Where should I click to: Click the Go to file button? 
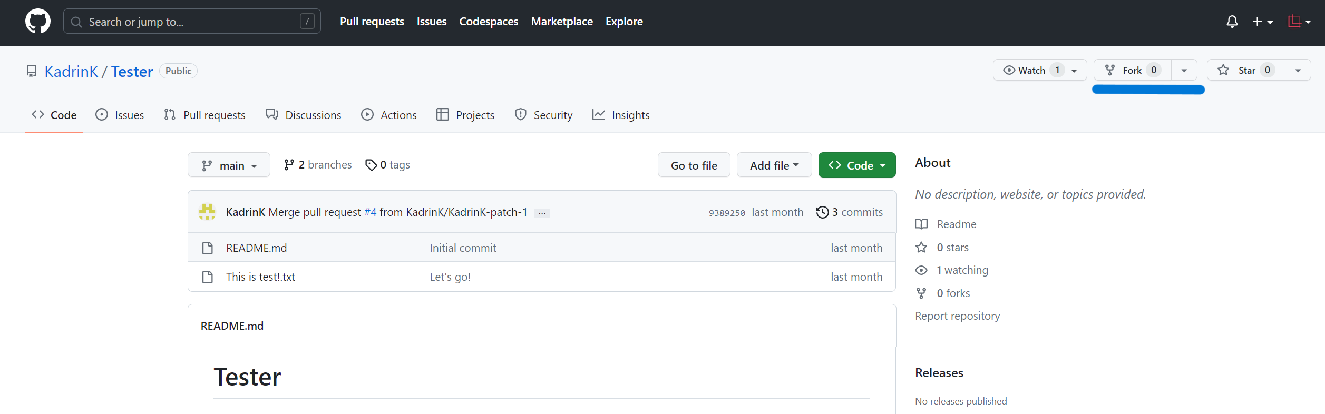(694, 165)
